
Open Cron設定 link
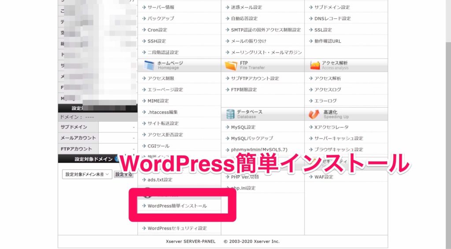pyautogui.click(x=157, y=30)
